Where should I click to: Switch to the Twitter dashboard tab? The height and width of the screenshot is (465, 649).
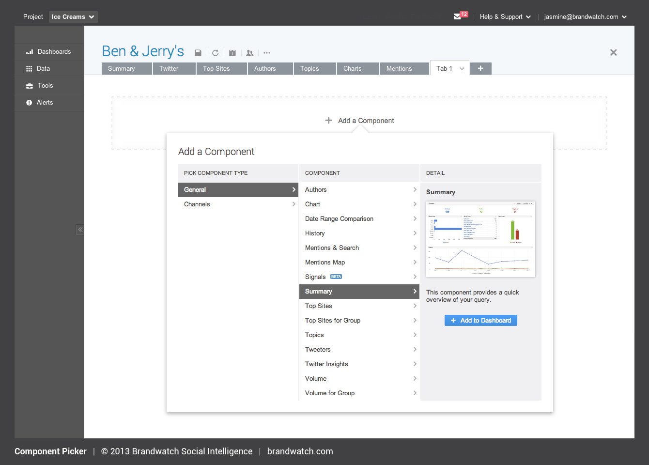(x=174, y=69)
